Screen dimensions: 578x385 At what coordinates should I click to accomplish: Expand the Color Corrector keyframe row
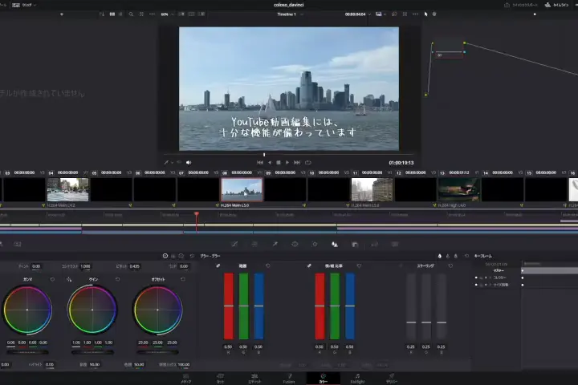[x=490, y=278]
